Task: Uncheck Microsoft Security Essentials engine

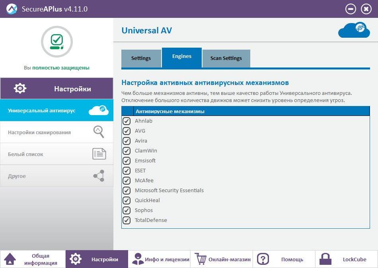Action: (x=127, y=190)
